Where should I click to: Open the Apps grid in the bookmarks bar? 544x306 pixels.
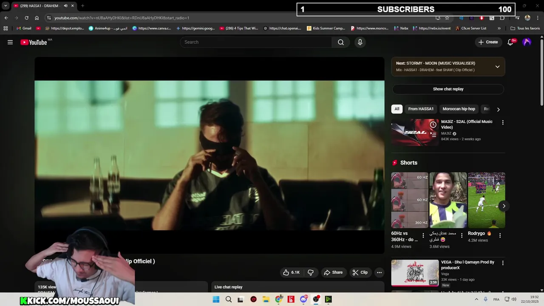6,28
